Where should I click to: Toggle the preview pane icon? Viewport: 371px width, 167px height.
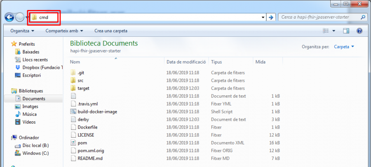(x=346, y=31)
